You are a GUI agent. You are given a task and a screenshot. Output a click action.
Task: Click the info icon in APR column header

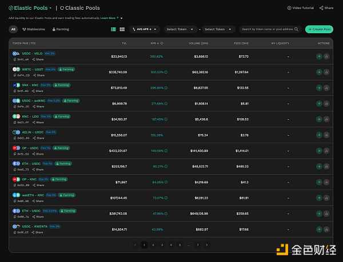pyautogui.click(x=162, y=43)
